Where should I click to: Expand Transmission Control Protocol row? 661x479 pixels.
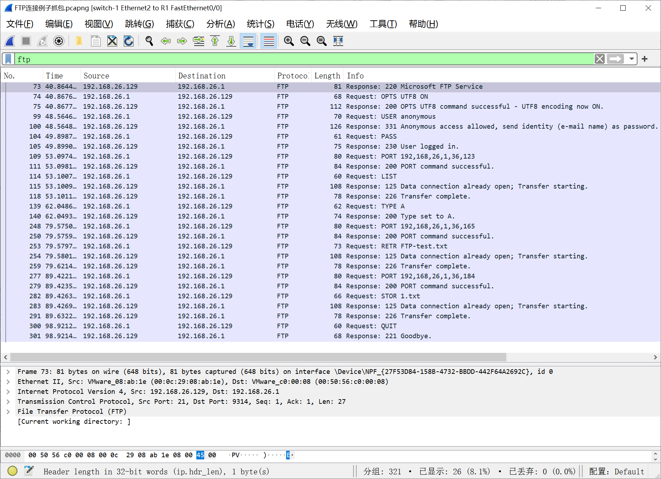click(8, 402)
